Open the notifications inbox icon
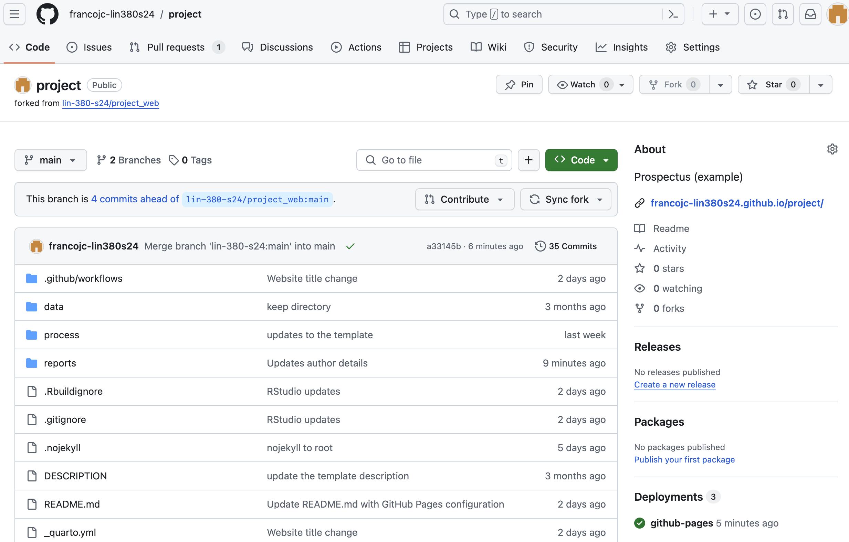 point(810,14)
